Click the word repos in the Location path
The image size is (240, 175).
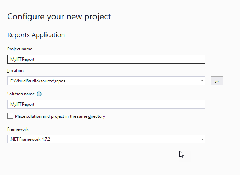(x=60, y=81)
